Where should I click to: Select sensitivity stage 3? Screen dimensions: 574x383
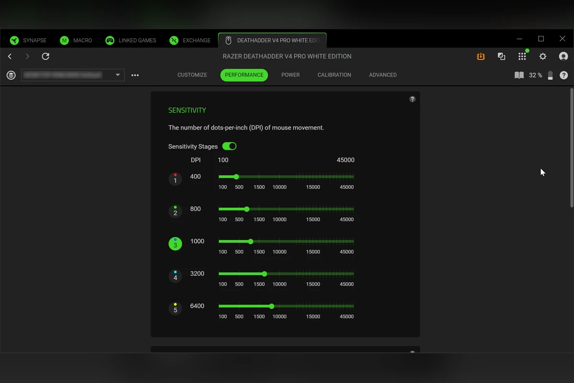coord(175,244)
